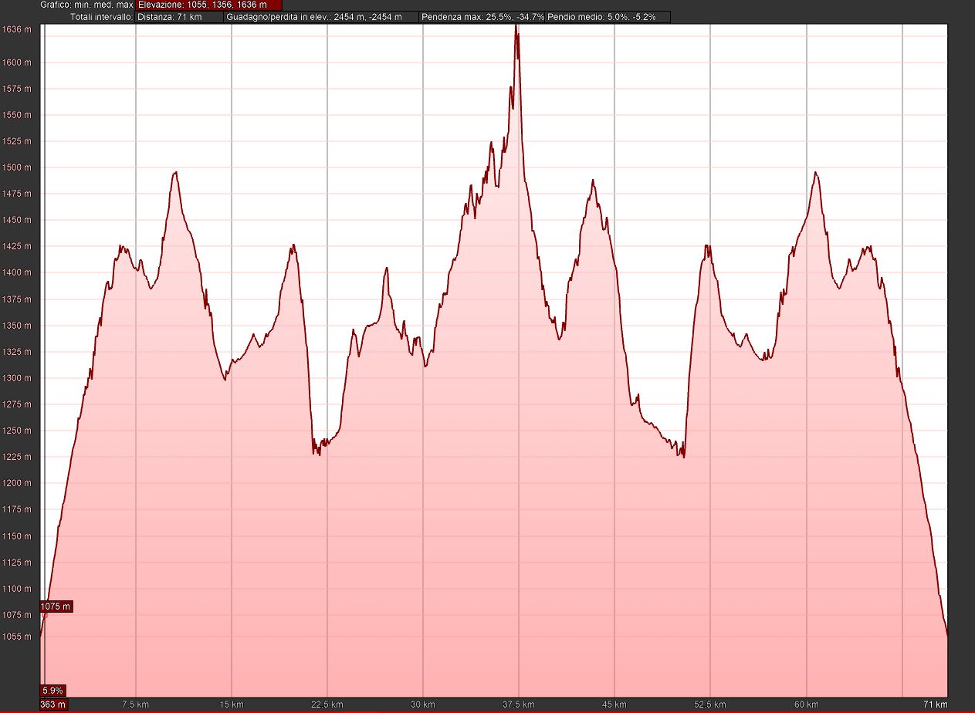Click the 1055 m minimum elevation label
975x713 pixels.
click(x=17, y=637)
